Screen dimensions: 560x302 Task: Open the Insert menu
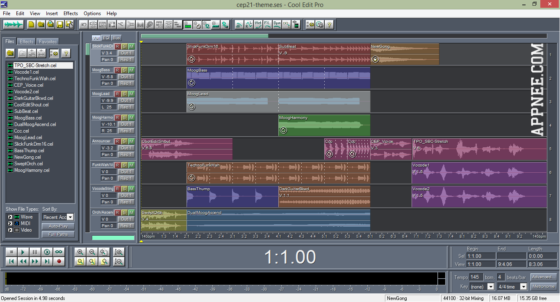[52, 14]
